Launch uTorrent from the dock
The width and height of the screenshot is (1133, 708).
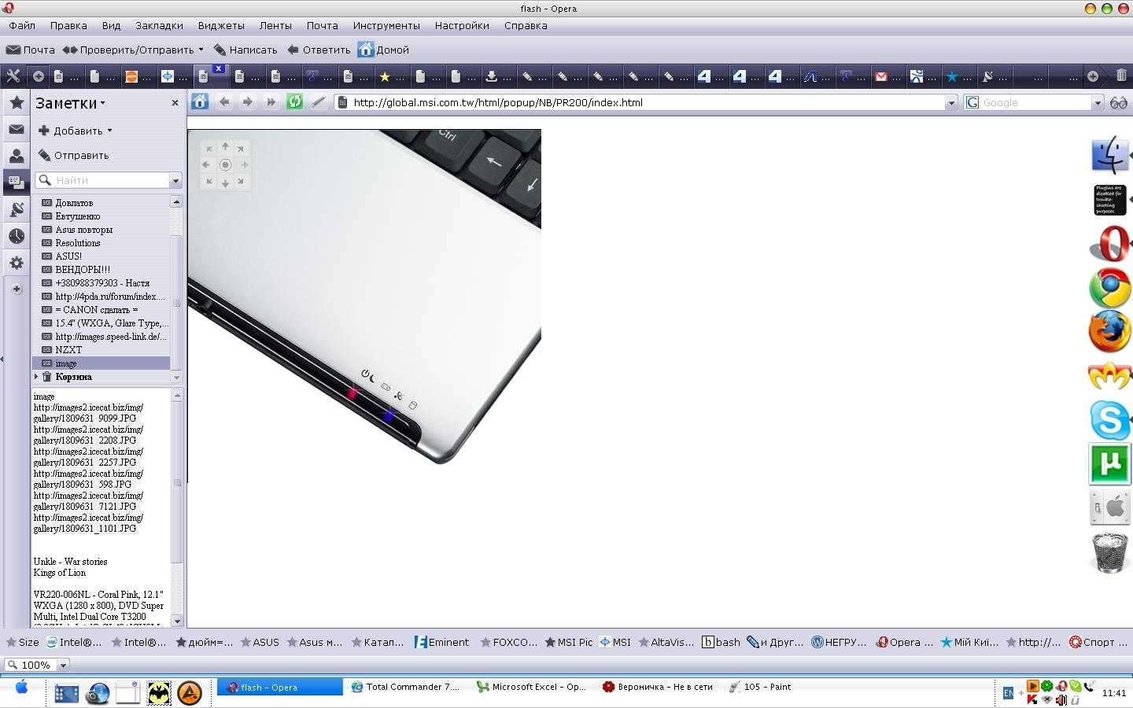point(1109,463)
